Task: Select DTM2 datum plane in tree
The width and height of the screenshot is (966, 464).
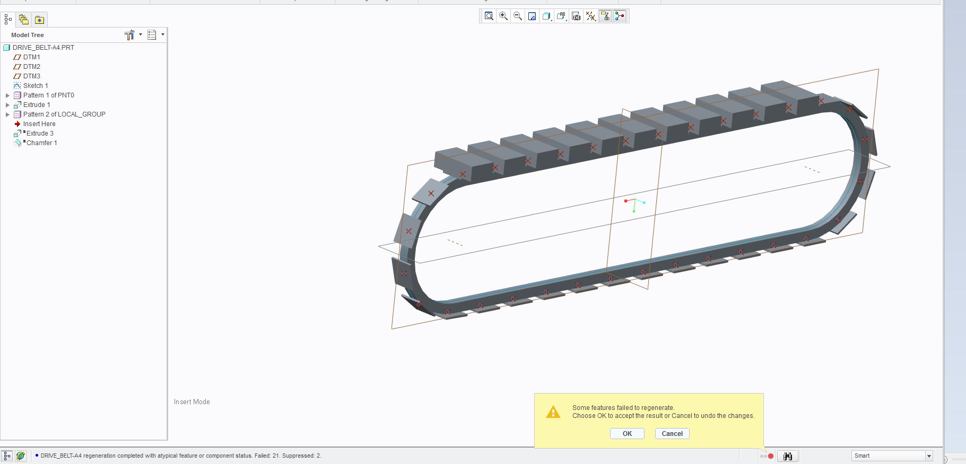Action: tap(31, 67)
